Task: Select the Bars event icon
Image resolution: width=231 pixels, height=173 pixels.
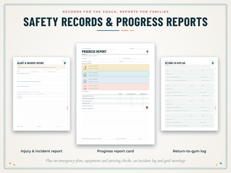Action: 85,74
